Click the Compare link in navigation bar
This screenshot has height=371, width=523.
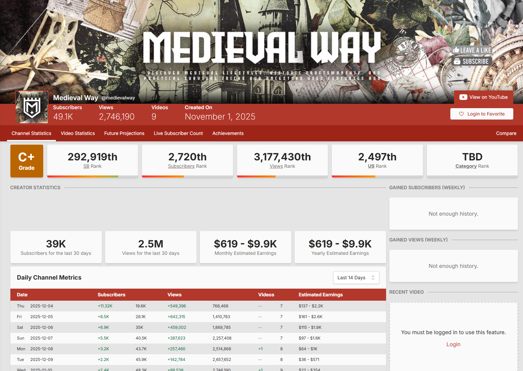pyautogui.click(x=506, y=133)
